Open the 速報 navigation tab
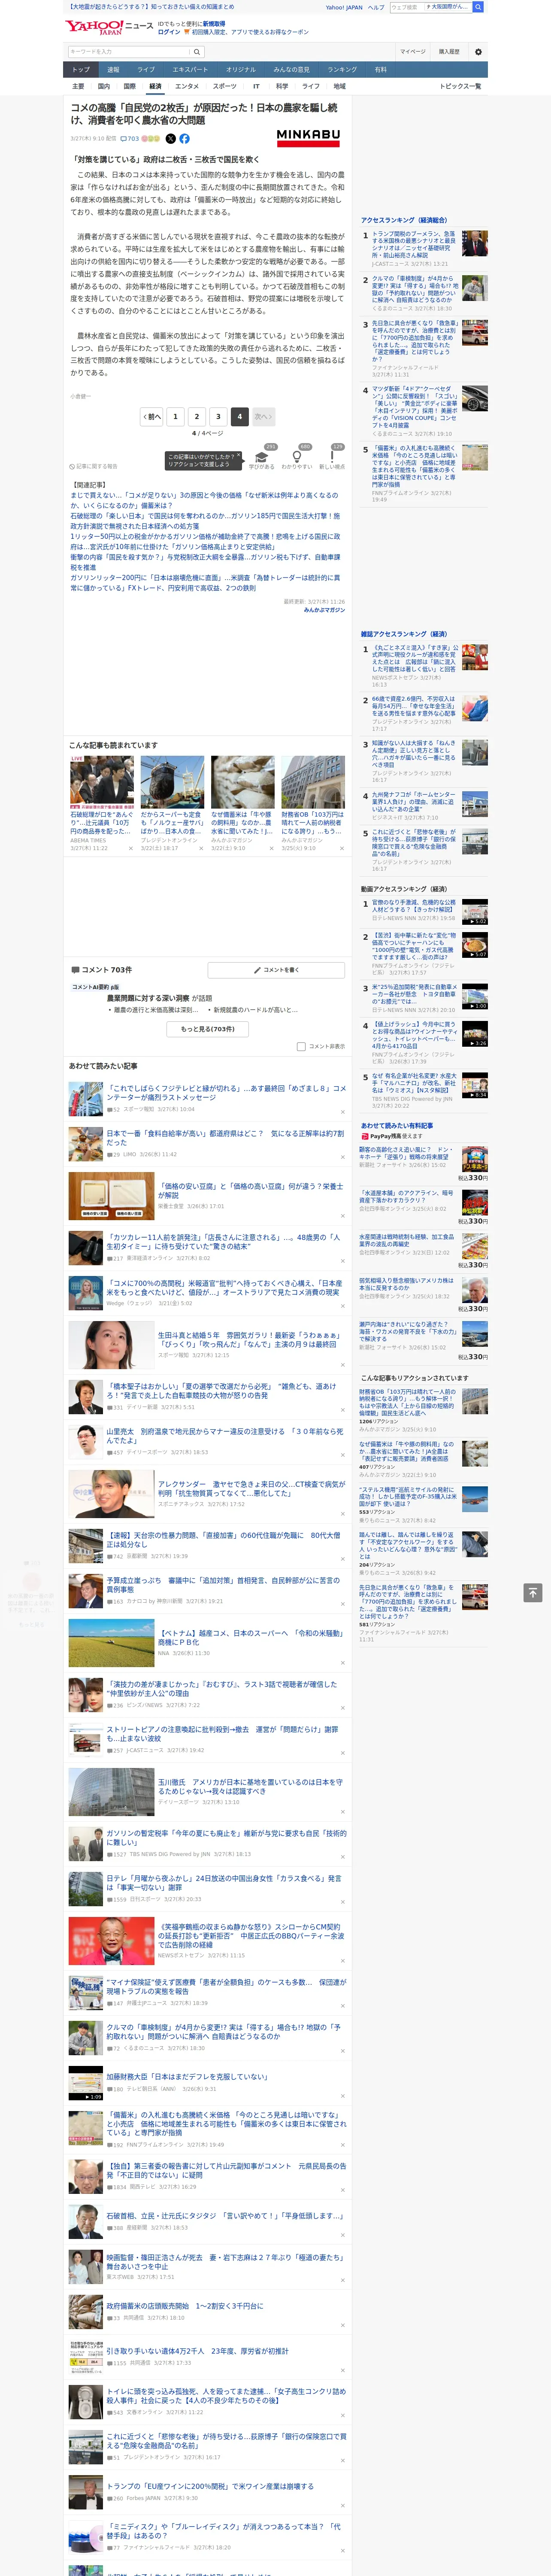The height and width of the screenshot is (2576, 551). coord(113,70)
